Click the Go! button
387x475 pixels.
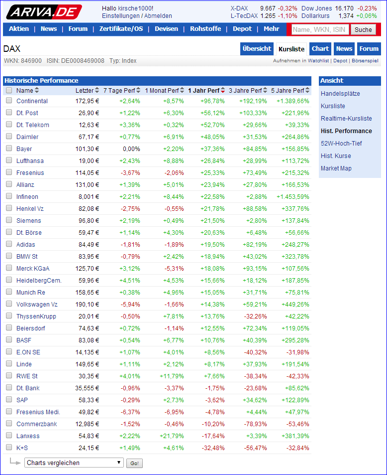click(x=134, y=463)
